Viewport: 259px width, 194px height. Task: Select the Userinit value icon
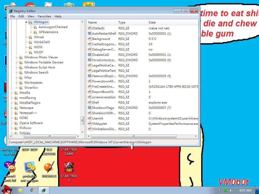pos(89,118)
